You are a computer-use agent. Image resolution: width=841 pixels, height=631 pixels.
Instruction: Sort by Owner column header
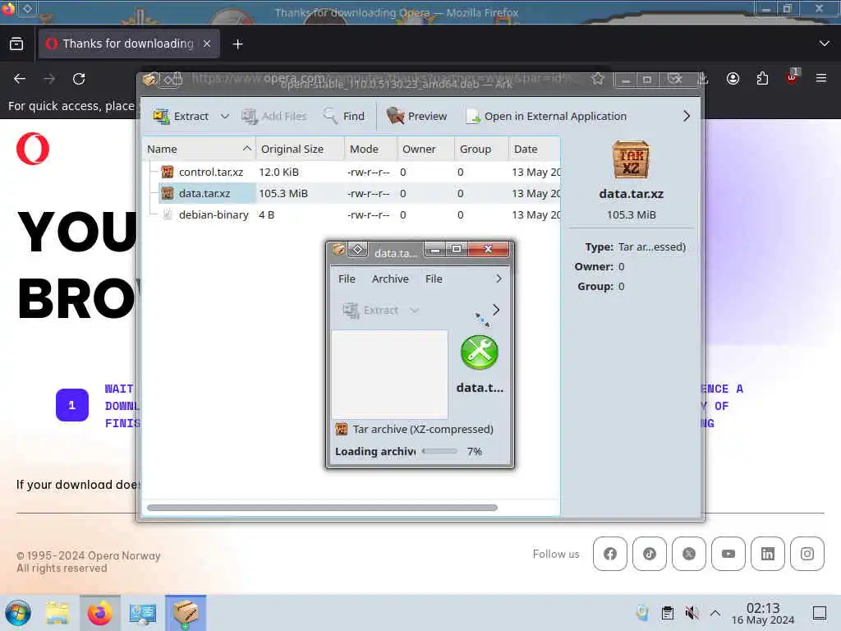[x=426, y=150]
